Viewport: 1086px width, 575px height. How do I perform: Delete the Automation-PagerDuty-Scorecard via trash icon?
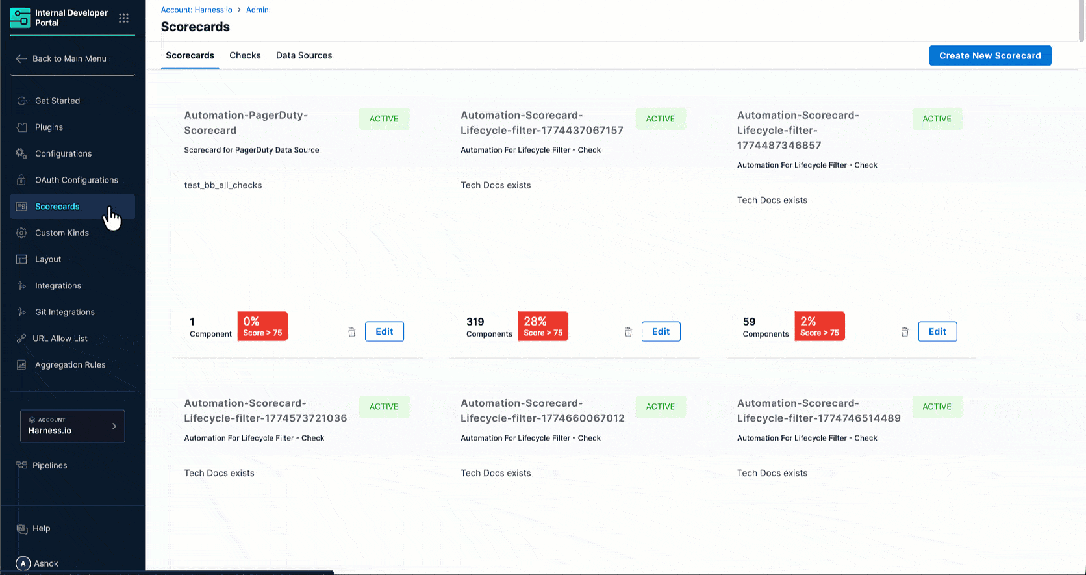(351, 332)
